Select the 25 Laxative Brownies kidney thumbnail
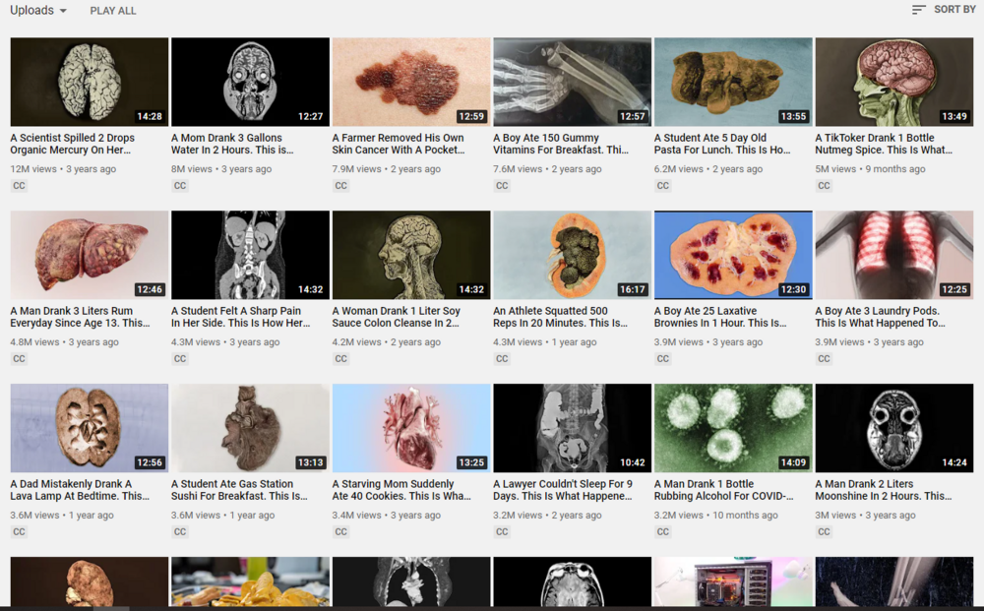Viewport: 984px width, 611px height. [x=733, y=255]
